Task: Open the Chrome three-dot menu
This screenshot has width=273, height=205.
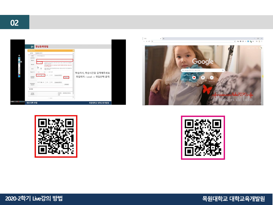Action: click(x=262, y=41)
